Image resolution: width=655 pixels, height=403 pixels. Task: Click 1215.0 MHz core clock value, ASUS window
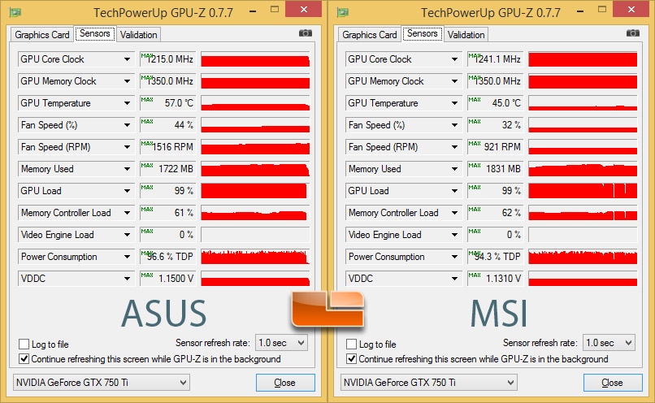[x=168, y=59]
